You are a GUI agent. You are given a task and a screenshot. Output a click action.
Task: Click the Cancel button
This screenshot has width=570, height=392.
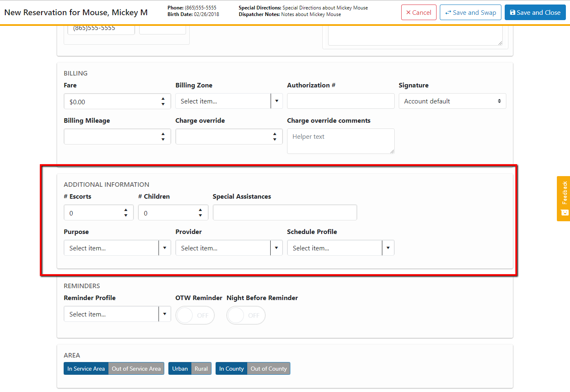(418, 12)
